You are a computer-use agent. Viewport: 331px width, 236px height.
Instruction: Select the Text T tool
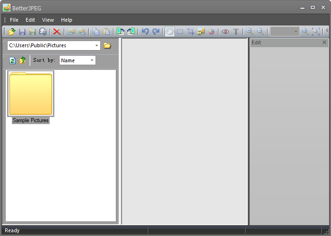coord(236,32)
